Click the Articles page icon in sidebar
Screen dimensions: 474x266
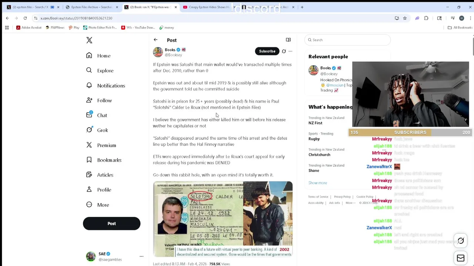pyautogui.click(x=89, y=175)
